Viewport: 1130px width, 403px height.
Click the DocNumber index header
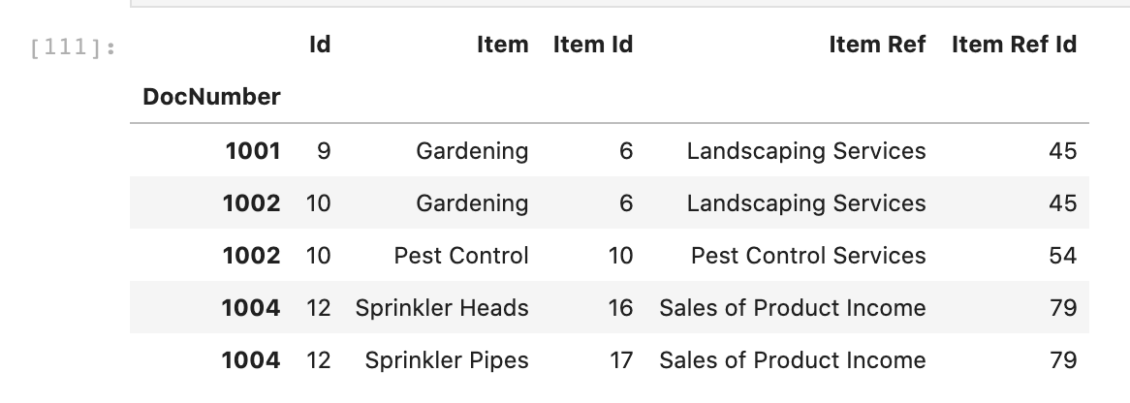pyautogui.click(x=211, y=97)
